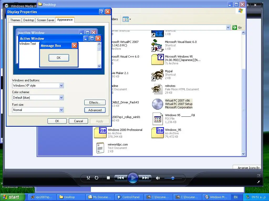Select the Windows 2000 Professional iso icon
This screenshot has height=201, width=269.
(x=100, y=133)
